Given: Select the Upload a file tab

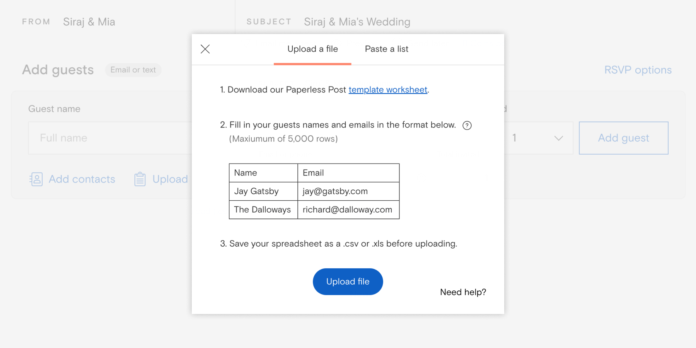Looking at the screenshot, I should [x=312, y=49].
